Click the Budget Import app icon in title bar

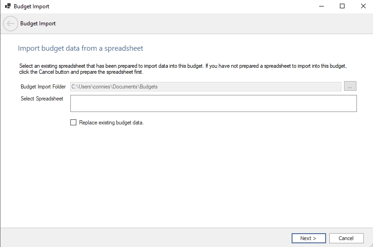(7, 6)
